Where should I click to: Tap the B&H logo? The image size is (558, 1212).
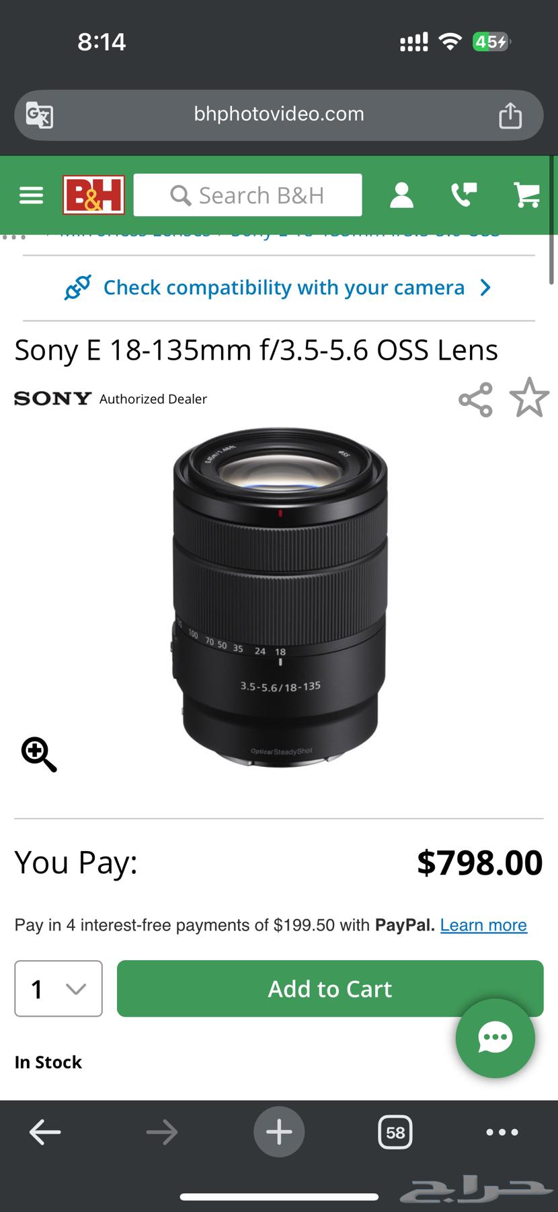pos(93,195)
